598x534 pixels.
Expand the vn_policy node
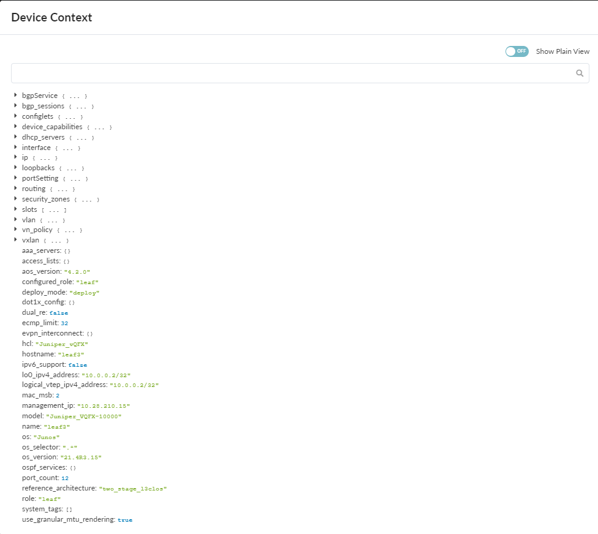pyautogui.click(x=16, y=230)
